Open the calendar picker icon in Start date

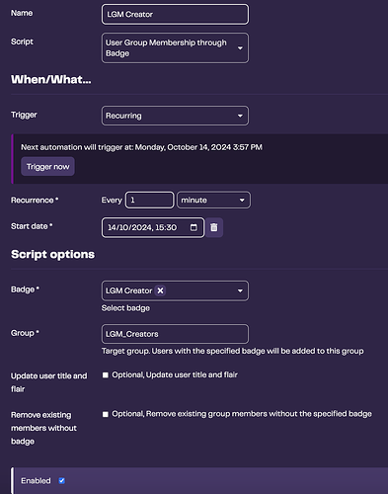tap(194, 227)
